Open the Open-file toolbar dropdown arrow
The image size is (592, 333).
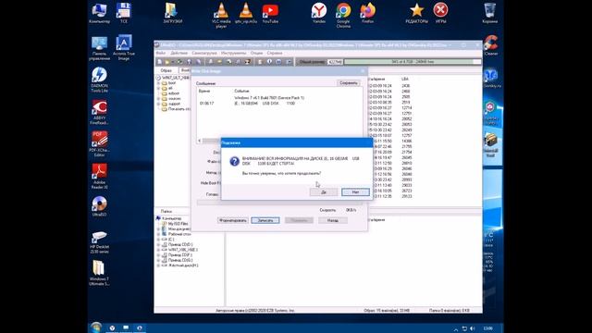[172, 62]
